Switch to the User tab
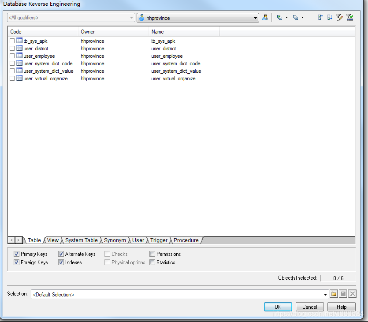 pos(138,240)
